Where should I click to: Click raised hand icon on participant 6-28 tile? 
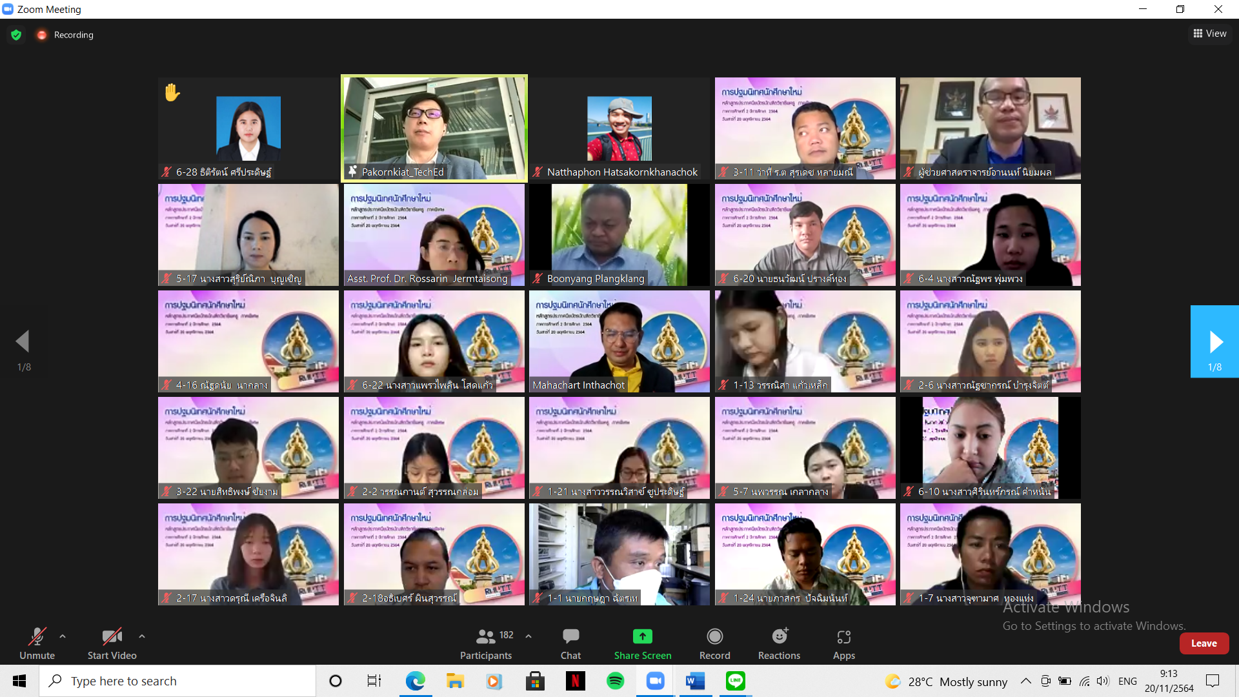click(172, 93)
